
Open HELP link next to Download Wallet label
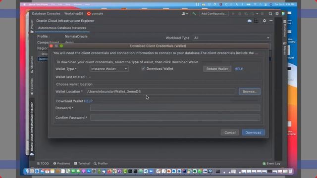point(88,101)
